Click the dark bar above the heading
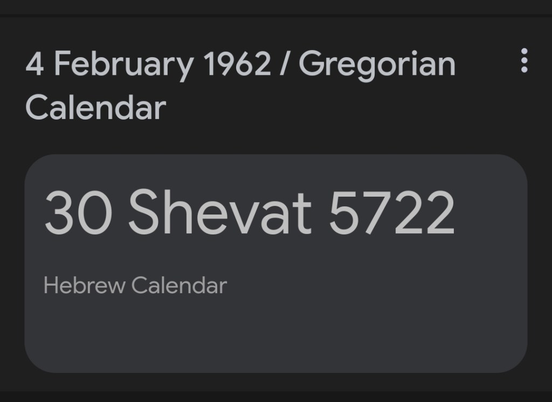Screen dimensions: 552x402 tap(276, 7)
